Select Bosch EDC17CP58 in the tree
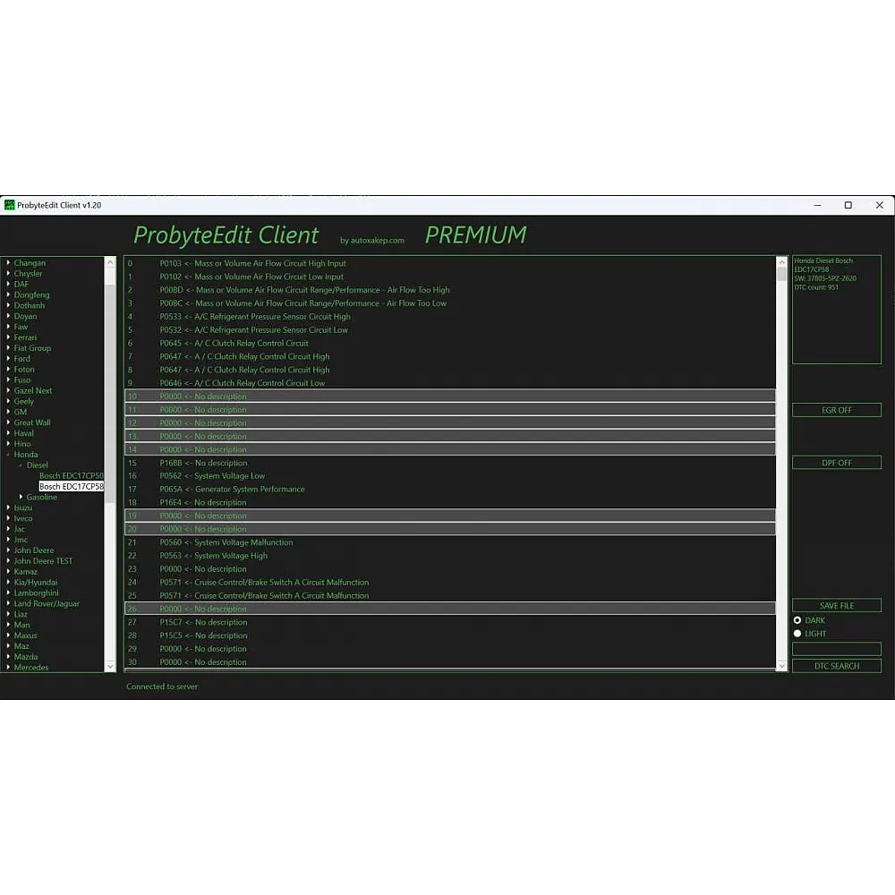The image size is (895, 895). click(72, 487)
